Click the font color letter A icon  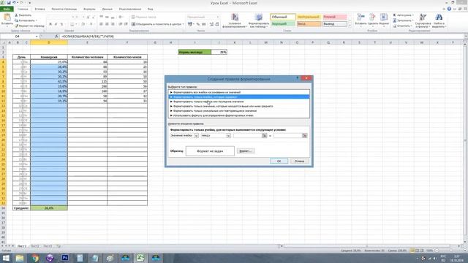[x=91, y=24]
